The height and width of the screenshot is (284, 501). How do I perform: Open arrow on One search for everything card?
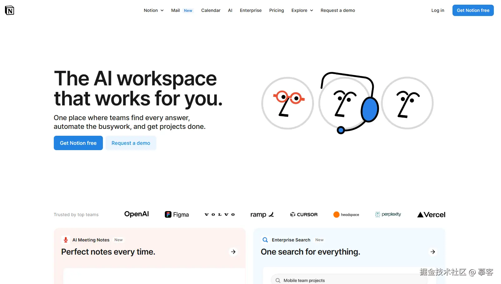coord(433,252)
